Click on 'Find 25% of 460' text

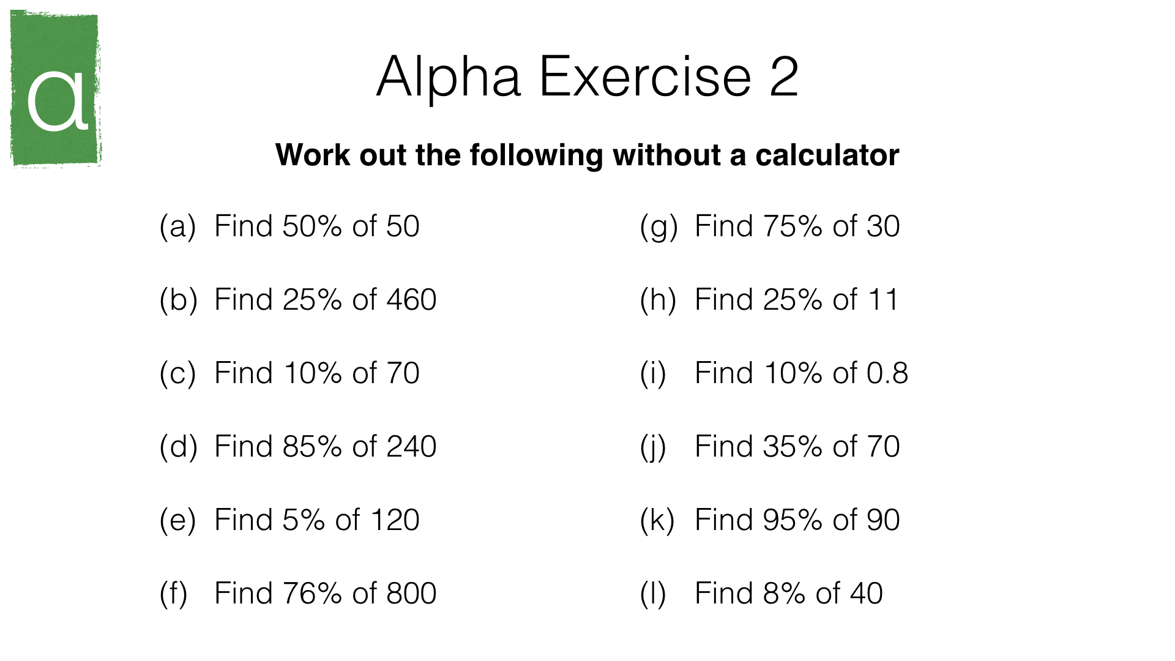pos(325,300)
